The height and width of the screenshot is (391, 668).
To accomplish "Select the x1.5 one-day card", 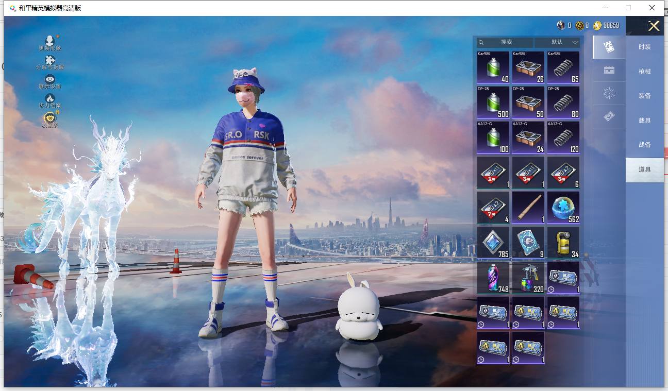I will [493, 173].
